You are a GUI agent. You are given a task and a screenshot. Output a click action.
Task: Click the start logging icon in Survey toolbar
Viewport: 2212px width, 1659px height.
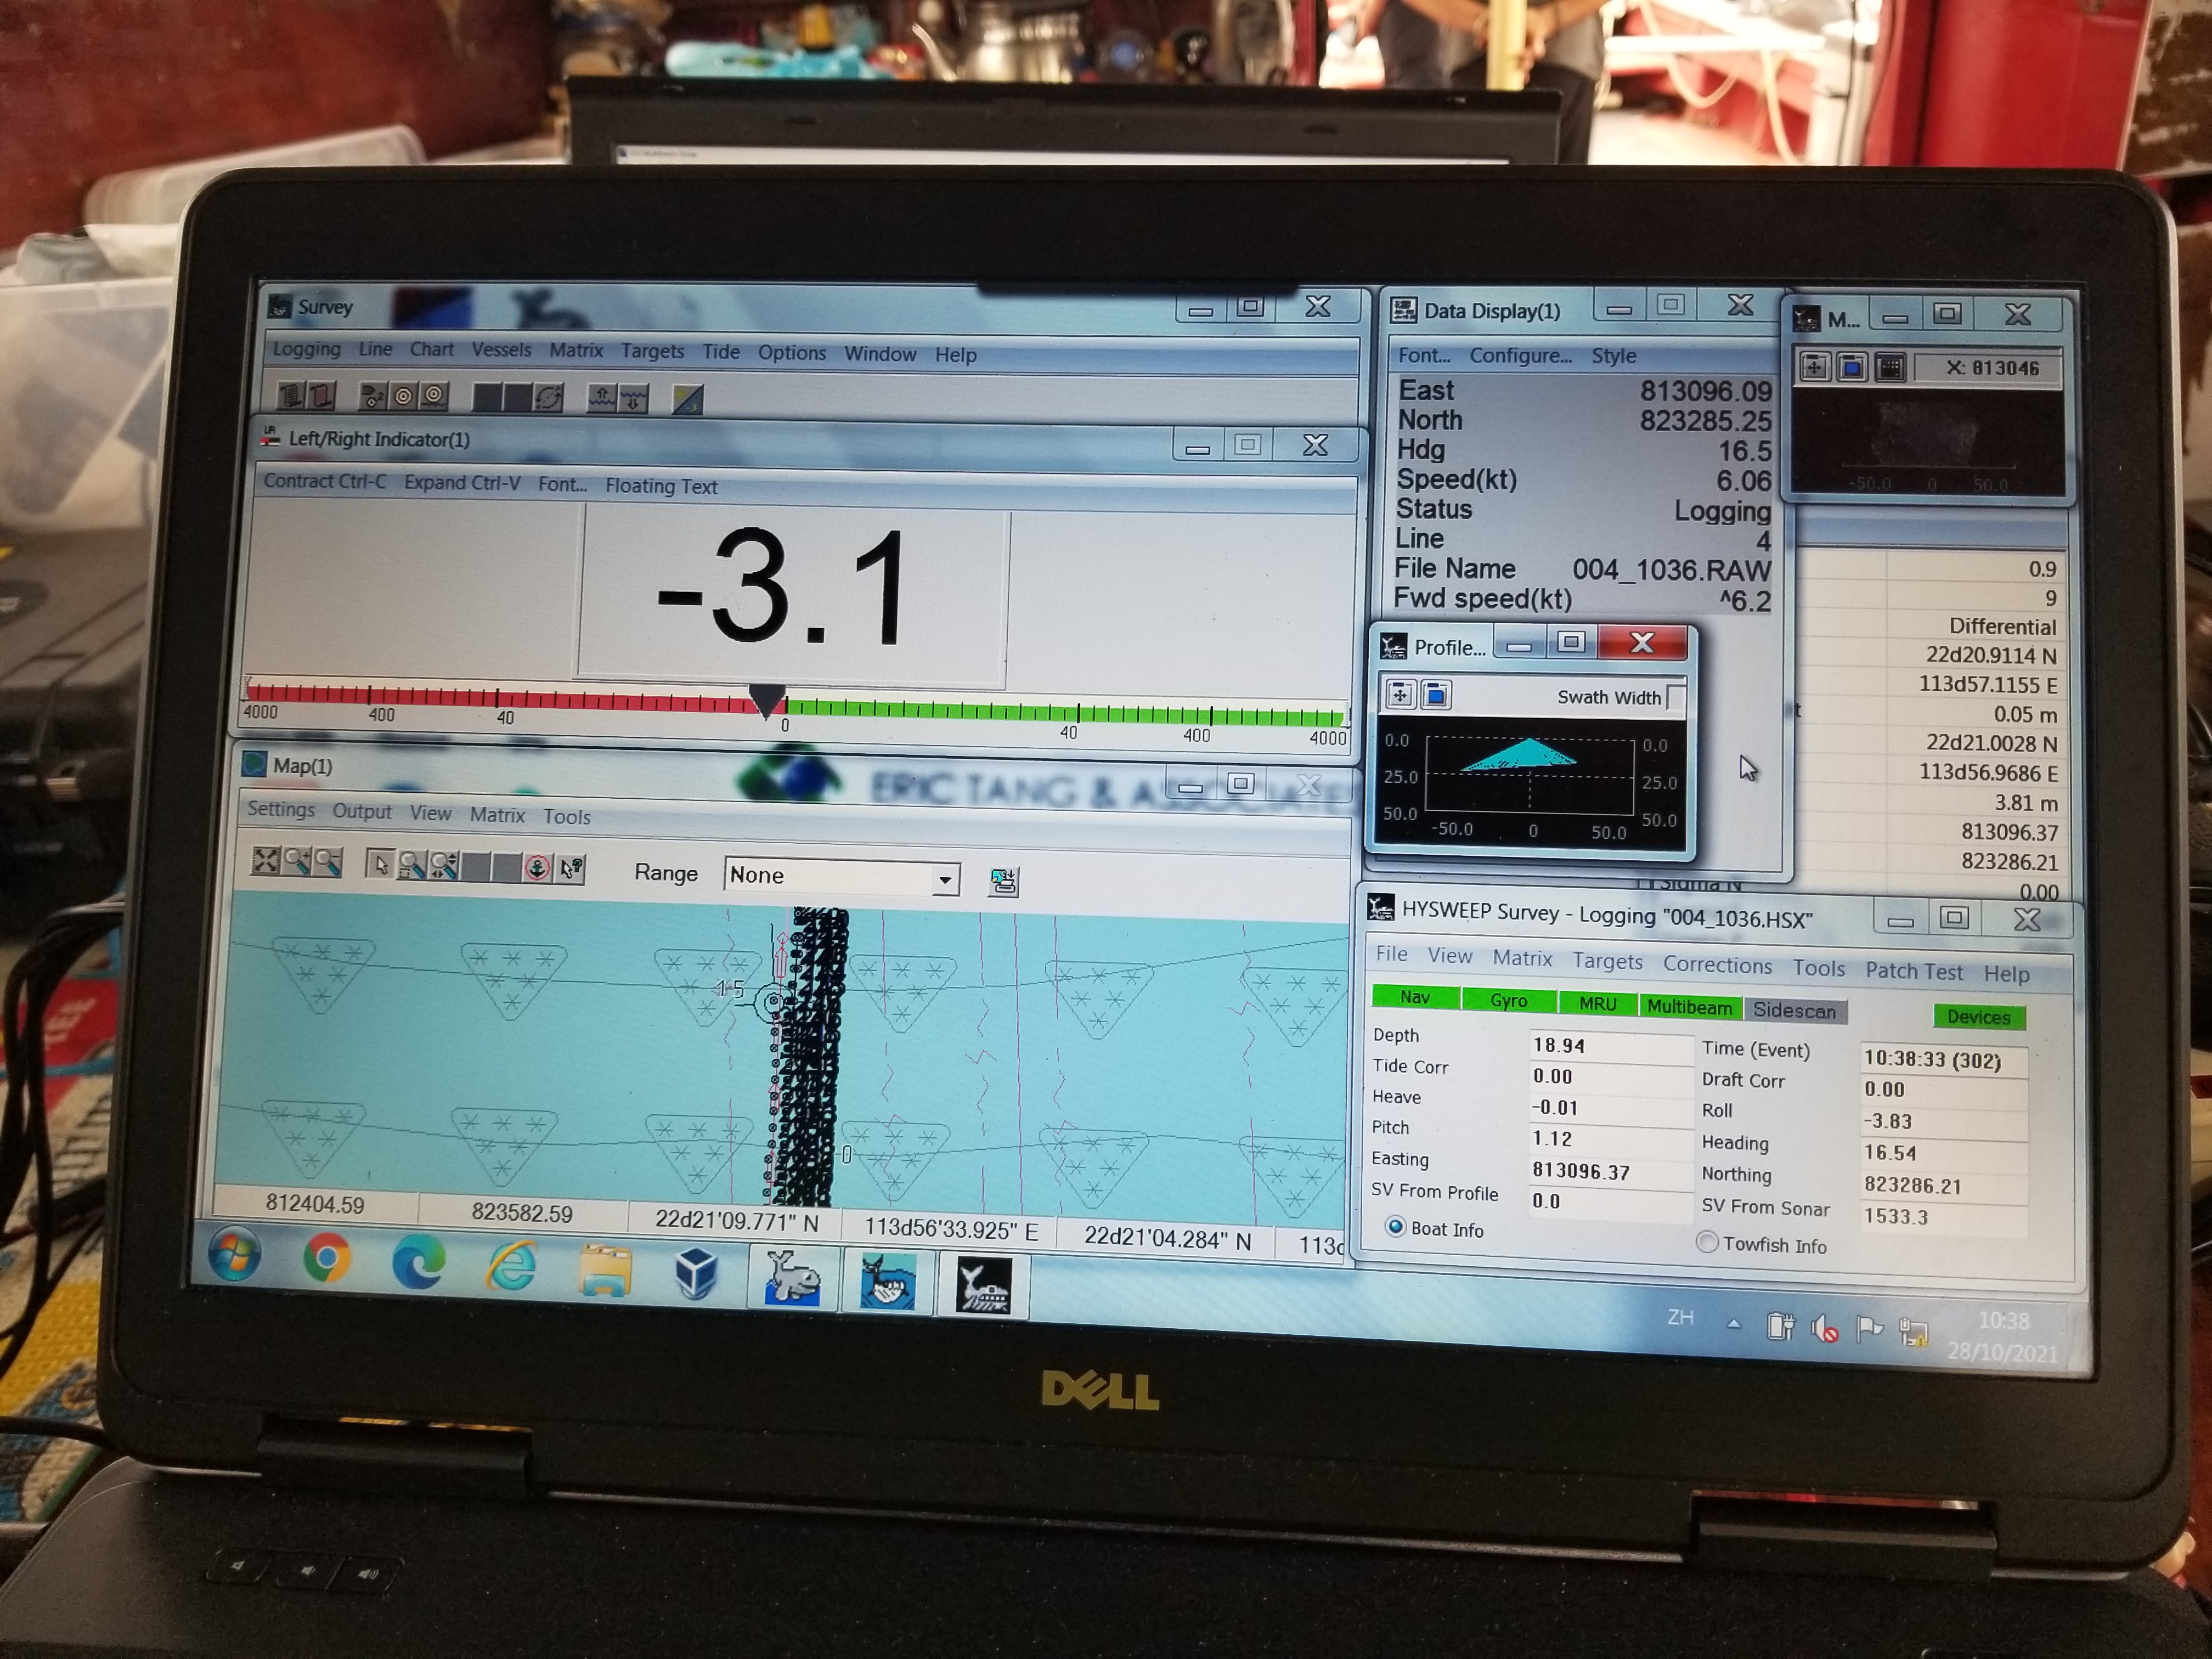tap(291, 395)
